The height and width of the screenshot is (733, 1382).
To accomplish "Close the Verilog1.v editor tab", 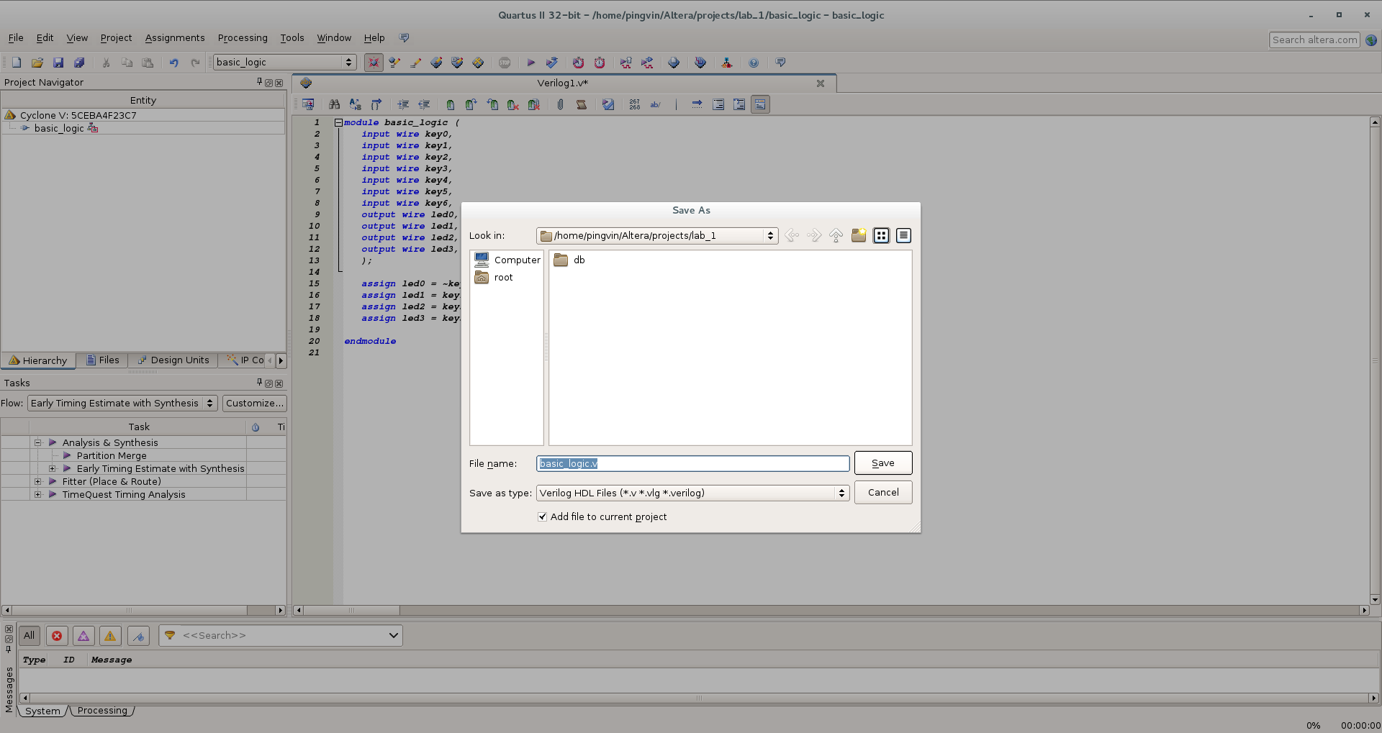I will coord(820,83).
